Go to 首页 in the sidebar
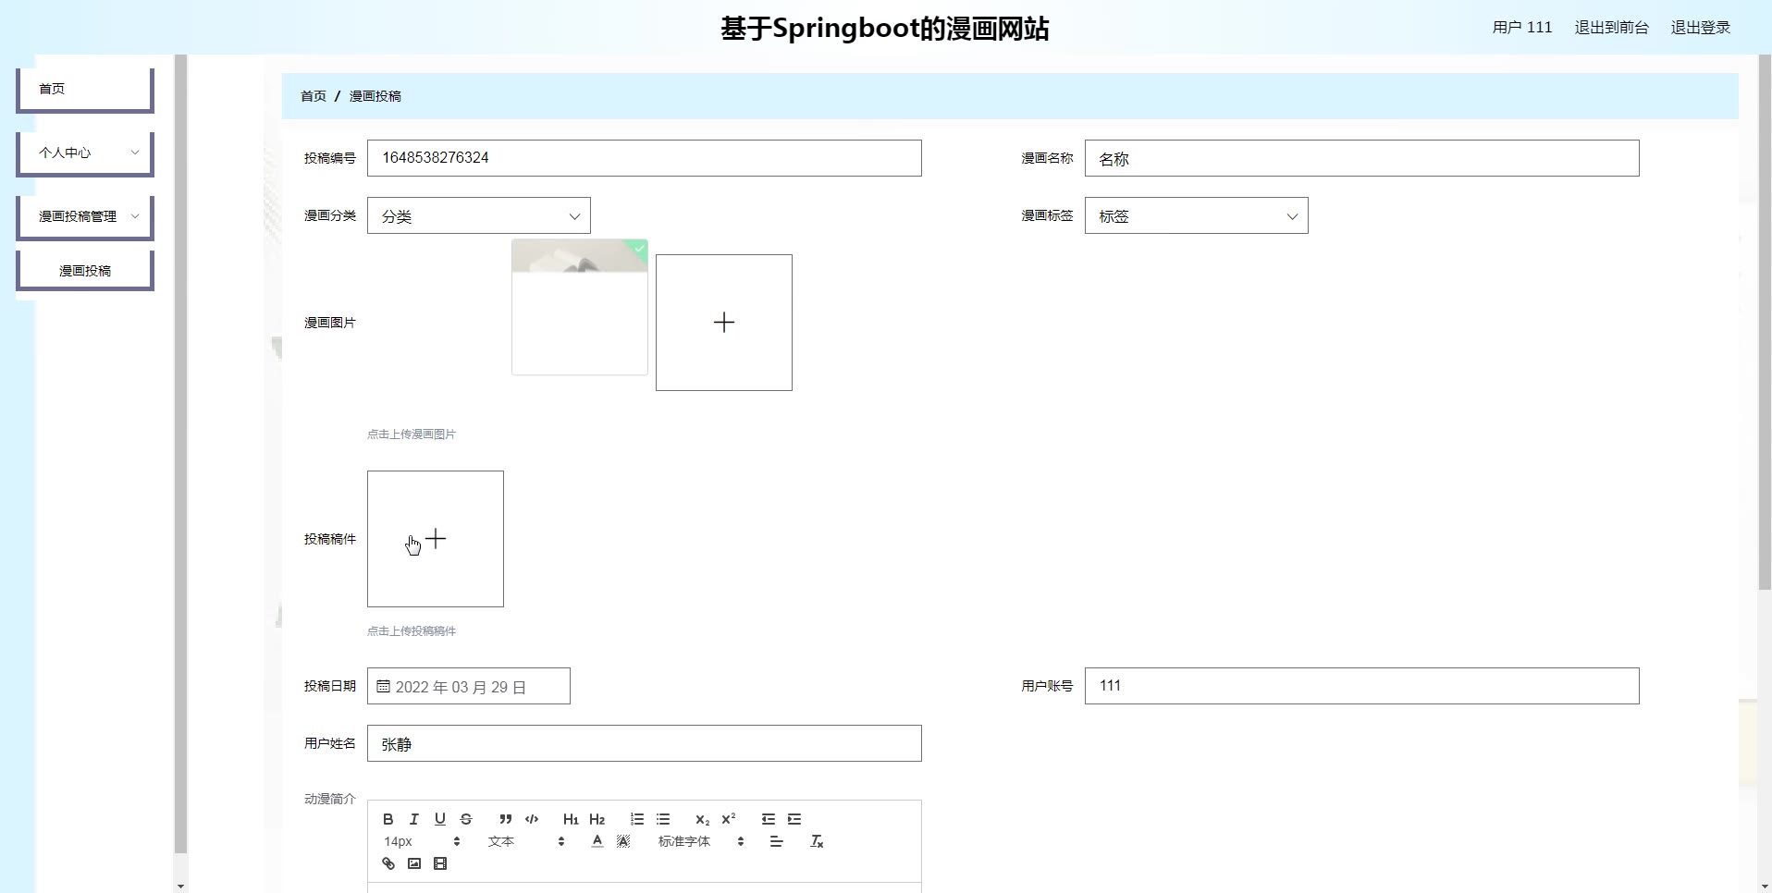The height and width of the screenshot is (893, 1772). pyautogui.click(x=85, y=90)
